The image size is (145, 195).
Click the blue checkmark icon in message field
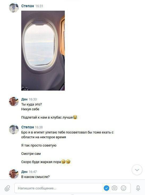[106, 188]
